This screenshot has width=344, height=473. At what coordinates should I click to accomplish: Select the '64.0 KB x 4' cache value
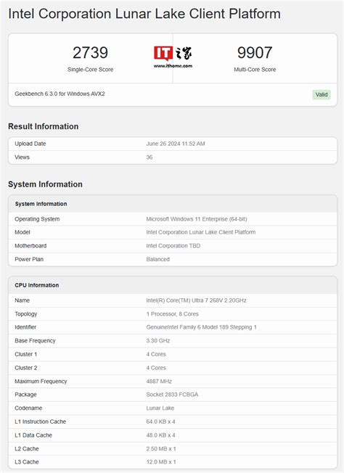tap(160, 421)
